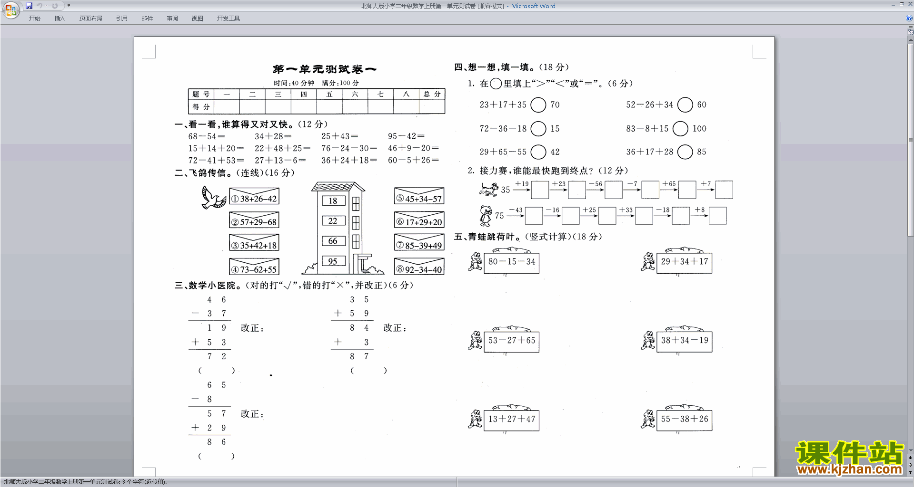Click the Next Page double-arrow button
Screen dimensions: 914x487
point(911,472)
